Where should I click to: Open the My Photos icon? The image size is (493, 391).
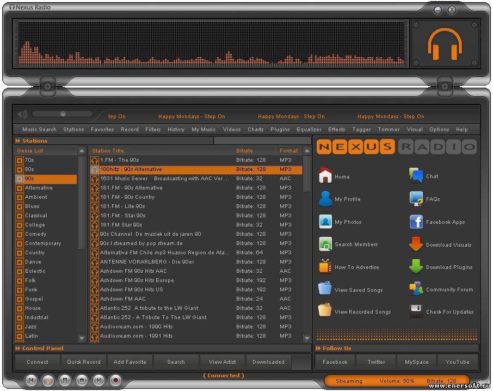(x=325, y=222)
